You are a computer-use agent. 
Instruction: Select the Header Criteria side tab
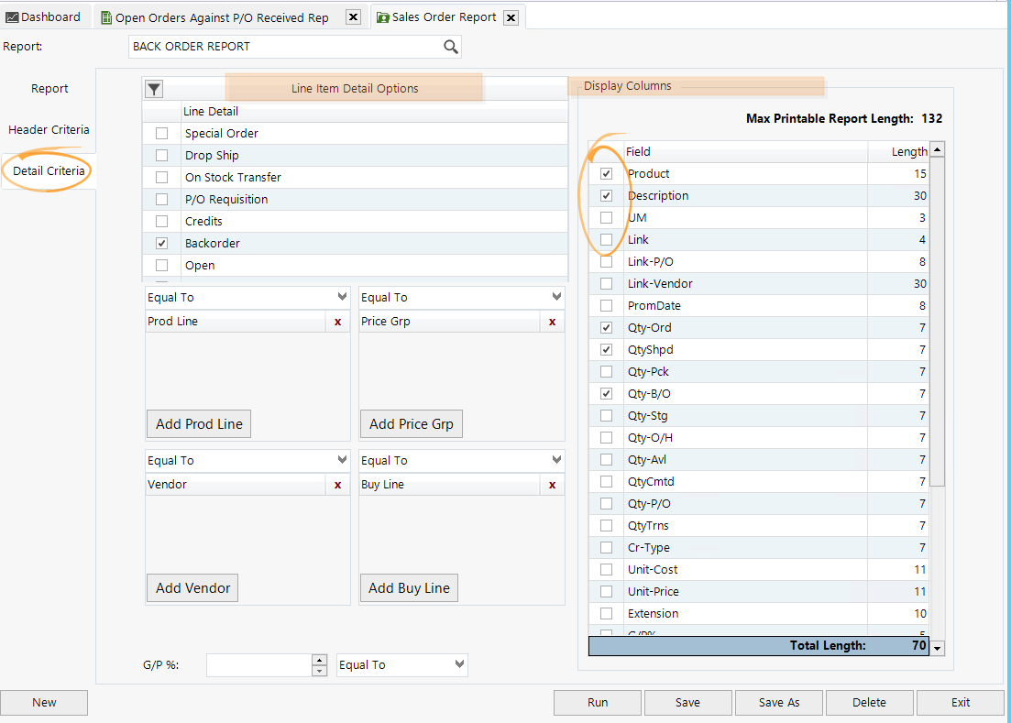pyautogui.click(x=49, y=130)
